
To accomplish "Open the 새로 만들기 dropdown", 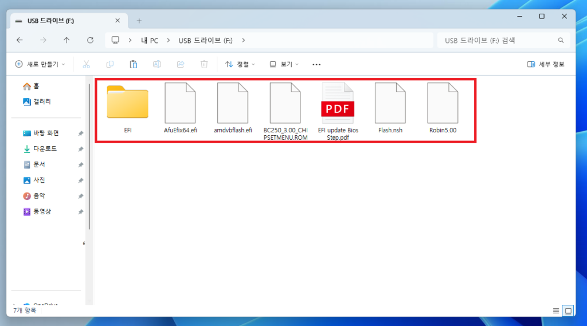I will 40,64.
